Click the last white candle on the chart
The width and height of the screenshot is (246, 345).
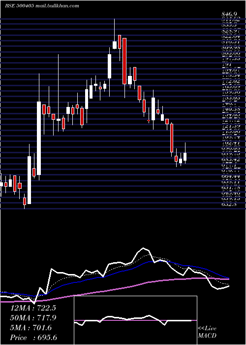point(185,157)
